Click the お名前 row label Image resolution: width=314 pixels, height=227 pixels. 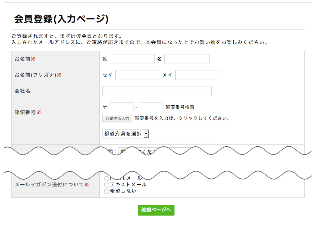click(23, 59)
